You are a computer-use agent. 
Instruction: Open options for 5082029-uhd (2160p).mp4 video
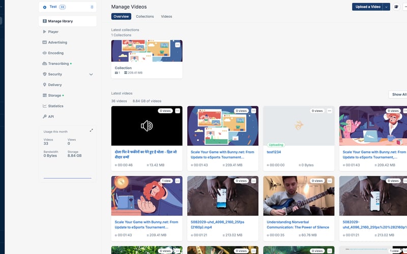[x=253, y=181]
